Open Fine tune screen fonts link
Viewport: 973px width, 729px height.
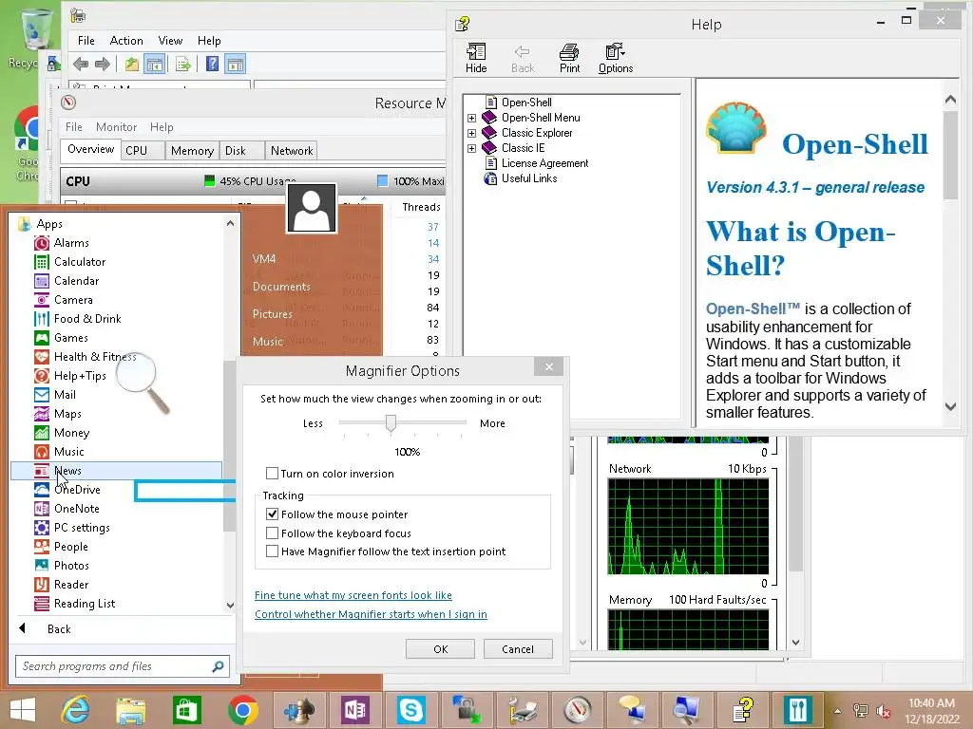pyautogui.click(x=353, y=595)
